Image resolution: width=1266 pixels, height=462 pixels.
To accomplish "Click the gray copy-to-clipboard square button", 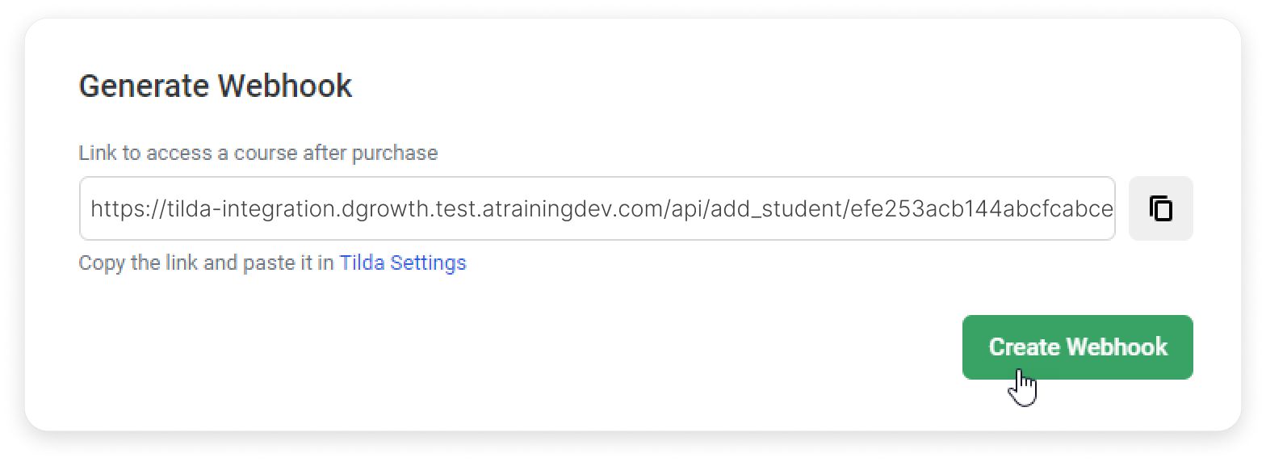I will (x=1160, y=208).
